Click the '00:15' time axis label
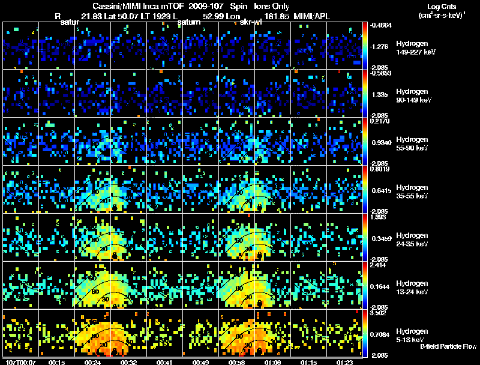Image resolution: width=480 pixels, height=365 pixels. pos(56,363)
